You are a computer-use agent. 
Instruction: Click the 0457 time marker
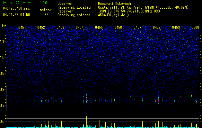[x=137, y=27]
